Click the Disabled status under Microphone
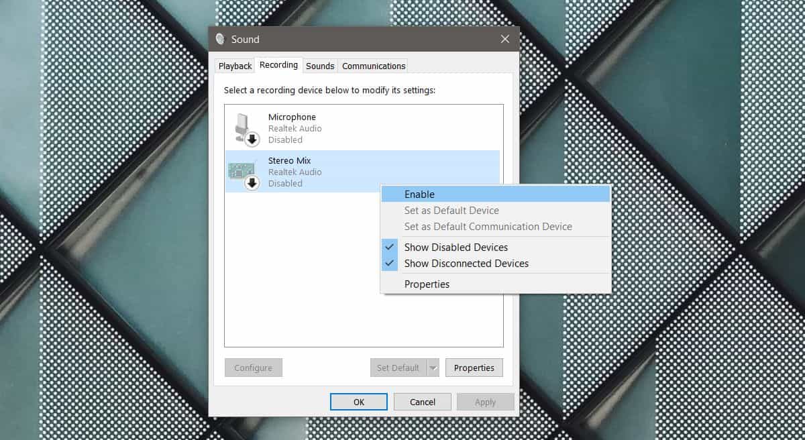This screenshot has width=805, height=440. point(285,140)
